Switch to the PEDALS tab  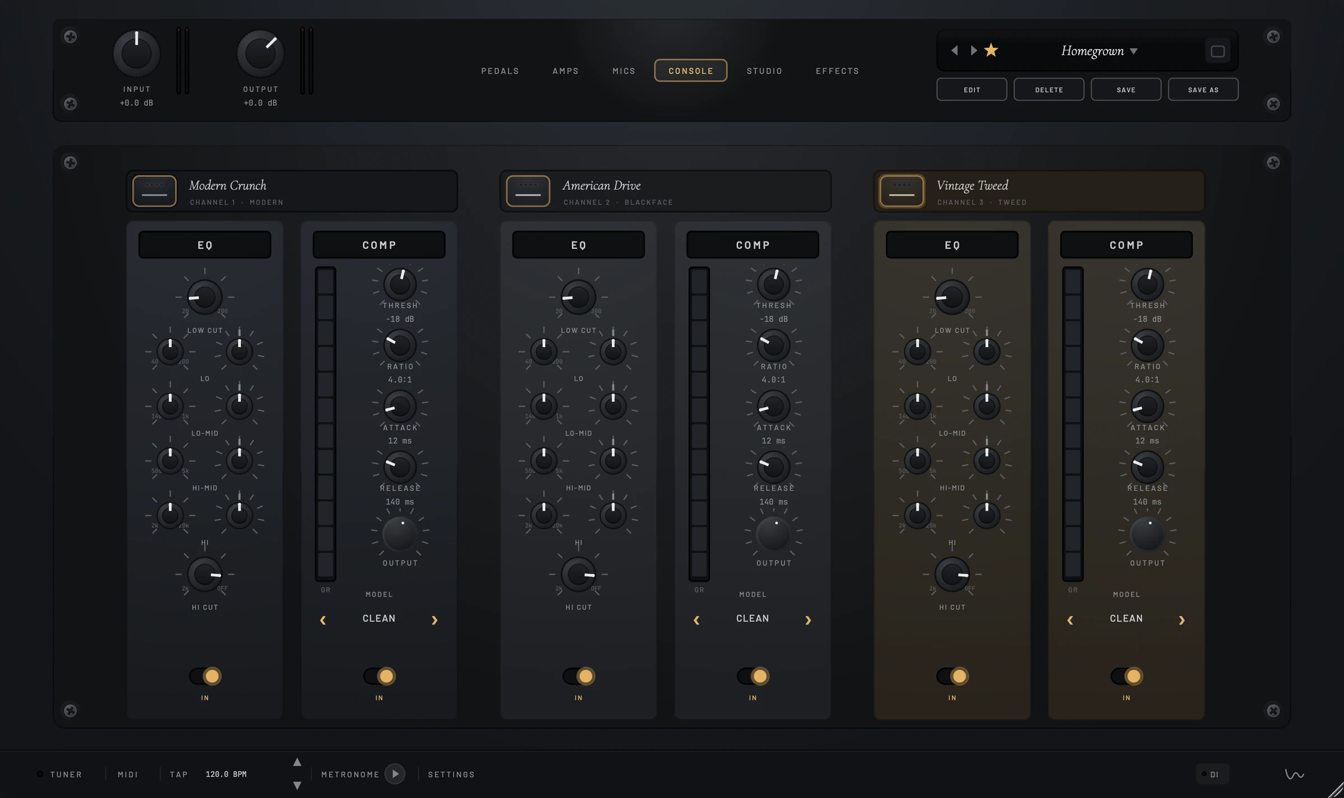tap(500, 71)
